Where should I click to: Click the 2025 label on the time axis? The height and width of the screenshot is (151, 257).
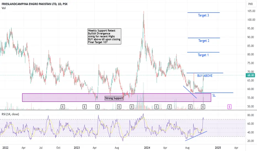218,148
